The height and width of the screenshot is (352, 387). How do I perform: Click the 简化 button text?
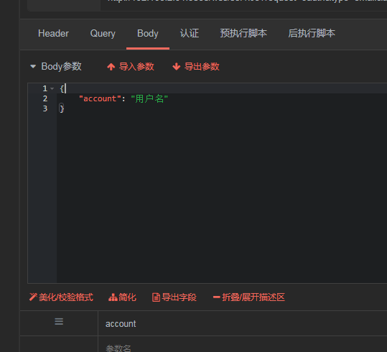tap(127, 297)
